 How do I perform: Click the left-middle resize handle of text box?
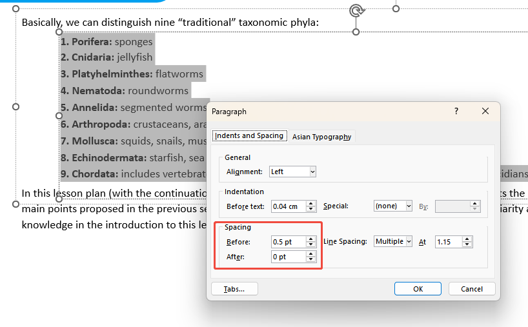pyautogui.click(x=16, y=106)
